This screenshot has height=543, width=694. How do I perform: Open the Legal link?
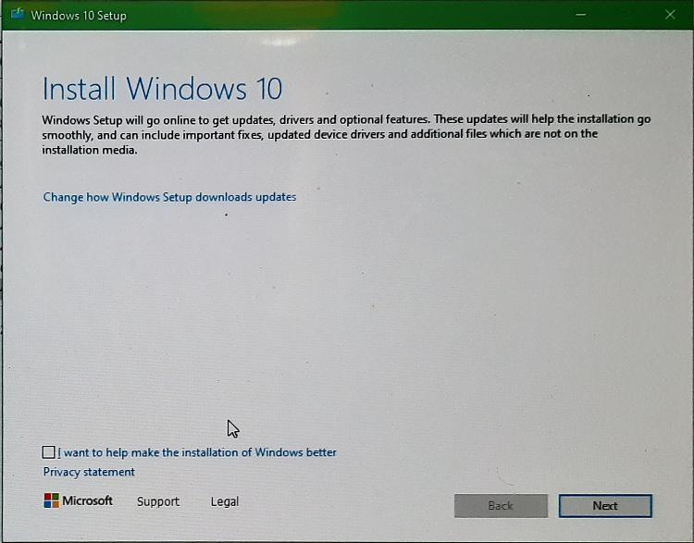tap(225, 501)
